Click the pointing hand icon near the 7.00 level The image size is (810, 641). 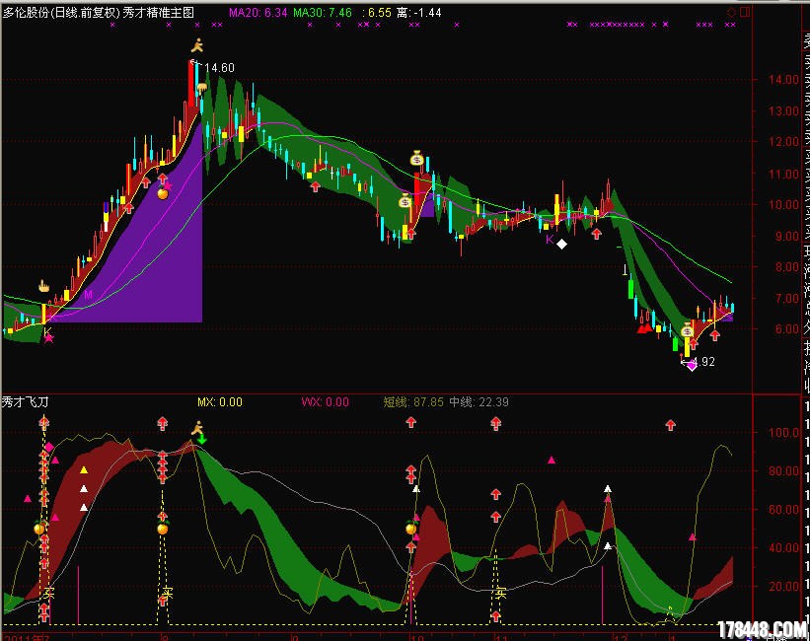coord(44,286)
